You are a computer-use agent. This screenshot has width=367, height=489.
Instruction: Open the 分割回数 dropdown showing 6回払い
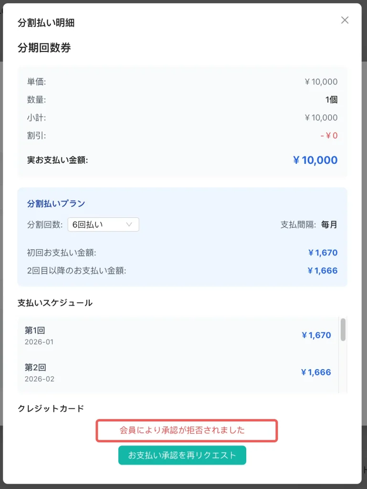tap(103, 224)
